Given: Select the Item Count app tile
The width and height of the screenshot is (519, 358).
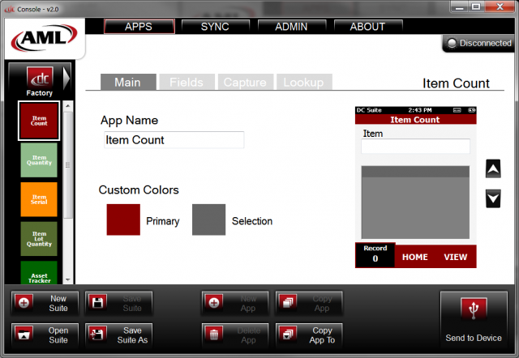Looking at the screenshot, I should (x=39, y=121).
